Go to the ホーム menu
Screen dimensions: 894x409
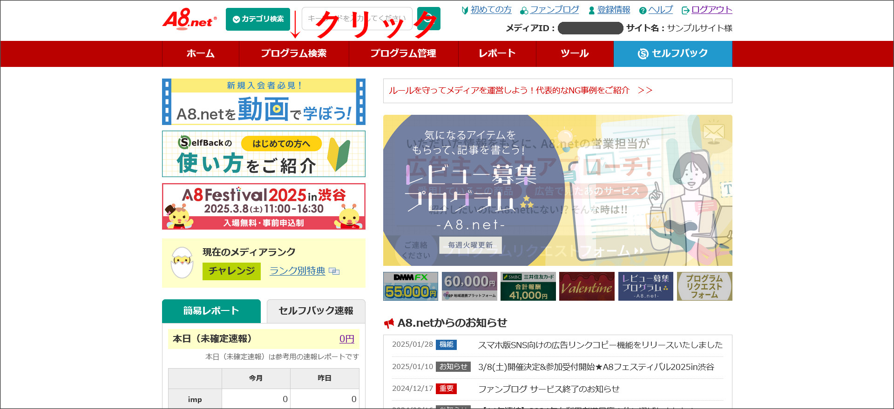201,54
